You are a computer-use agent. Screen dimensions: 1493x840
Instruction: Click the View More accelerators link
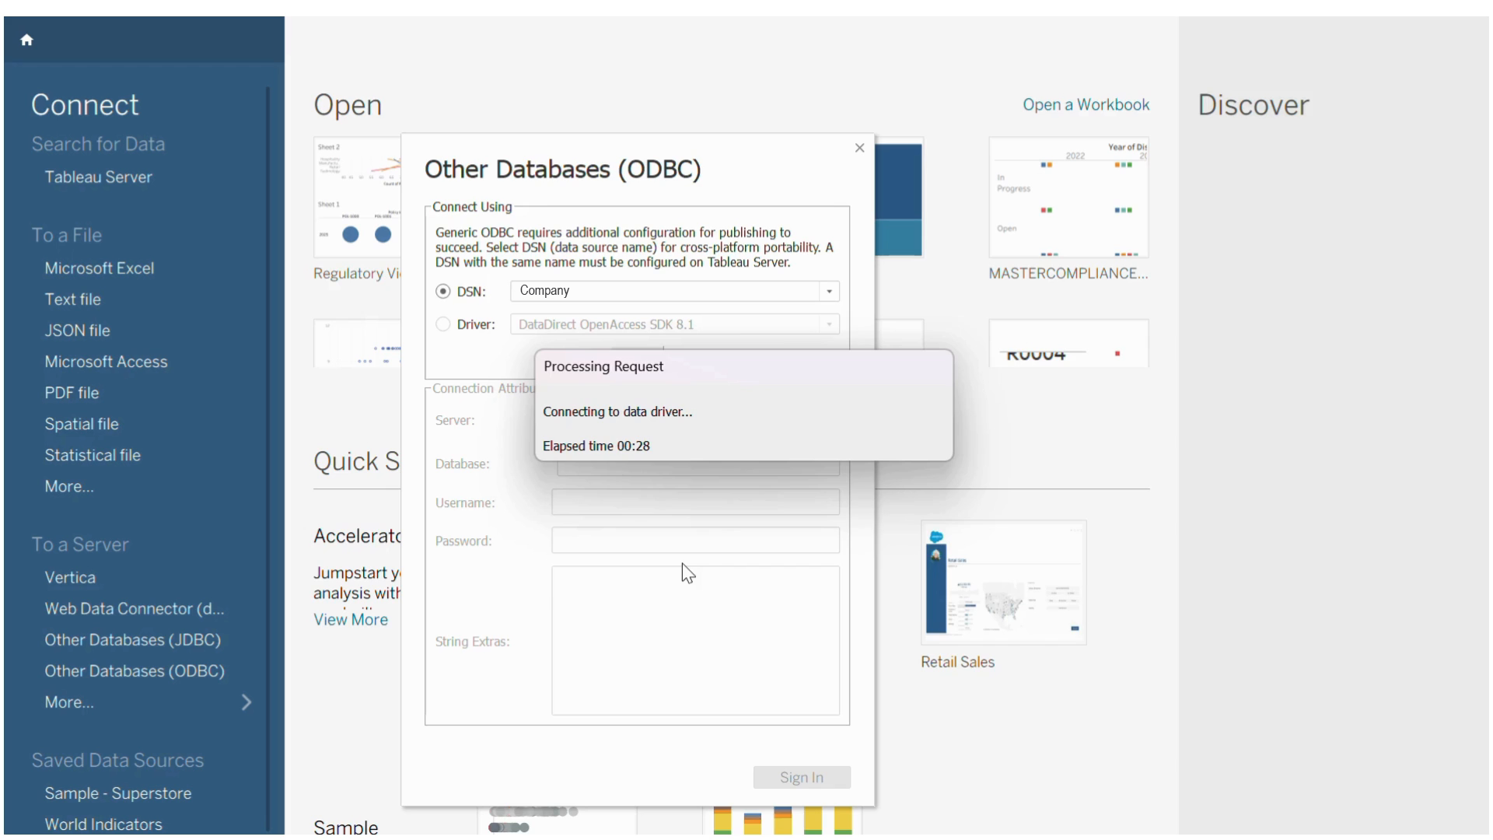[x=350, y=620]
